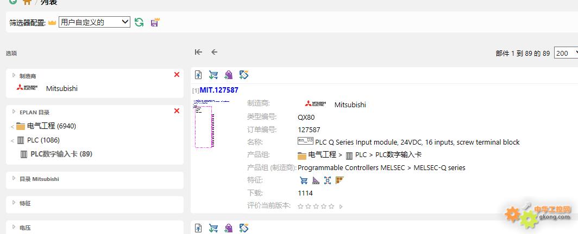Viewport: 578px width, 234px height.
Task: Expand the 目录 Mitsubishi filter section
Action: point(14,178)
